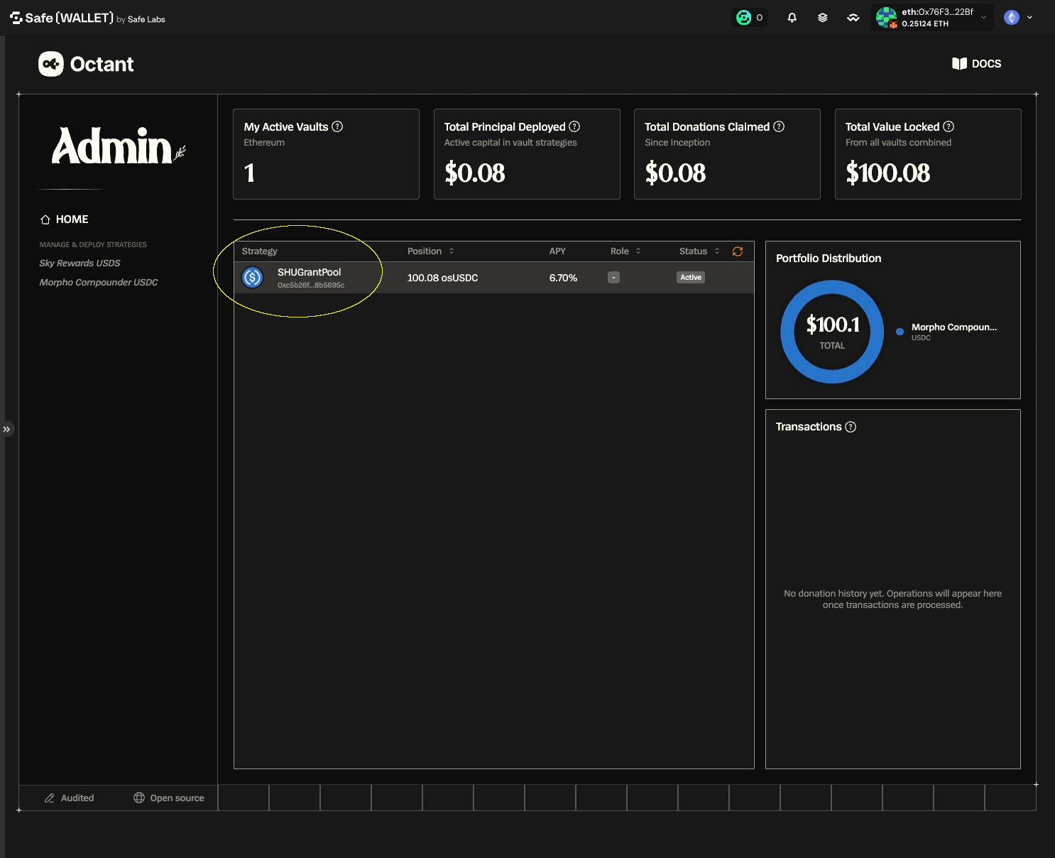This screenshot has width=1055, height=858.
Task: Click the 100.08 osUSDC position value
Action: pyautogui.click(x=442, y=278)
